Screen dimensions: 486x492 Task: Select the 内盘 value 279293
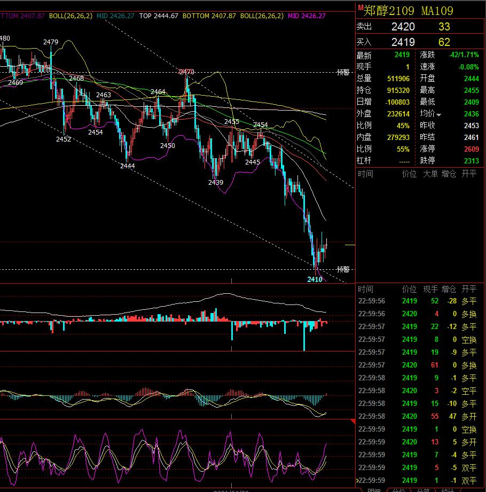(398, 137)
